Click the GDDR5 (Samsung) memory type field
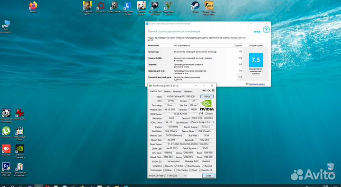 point(173,136)
